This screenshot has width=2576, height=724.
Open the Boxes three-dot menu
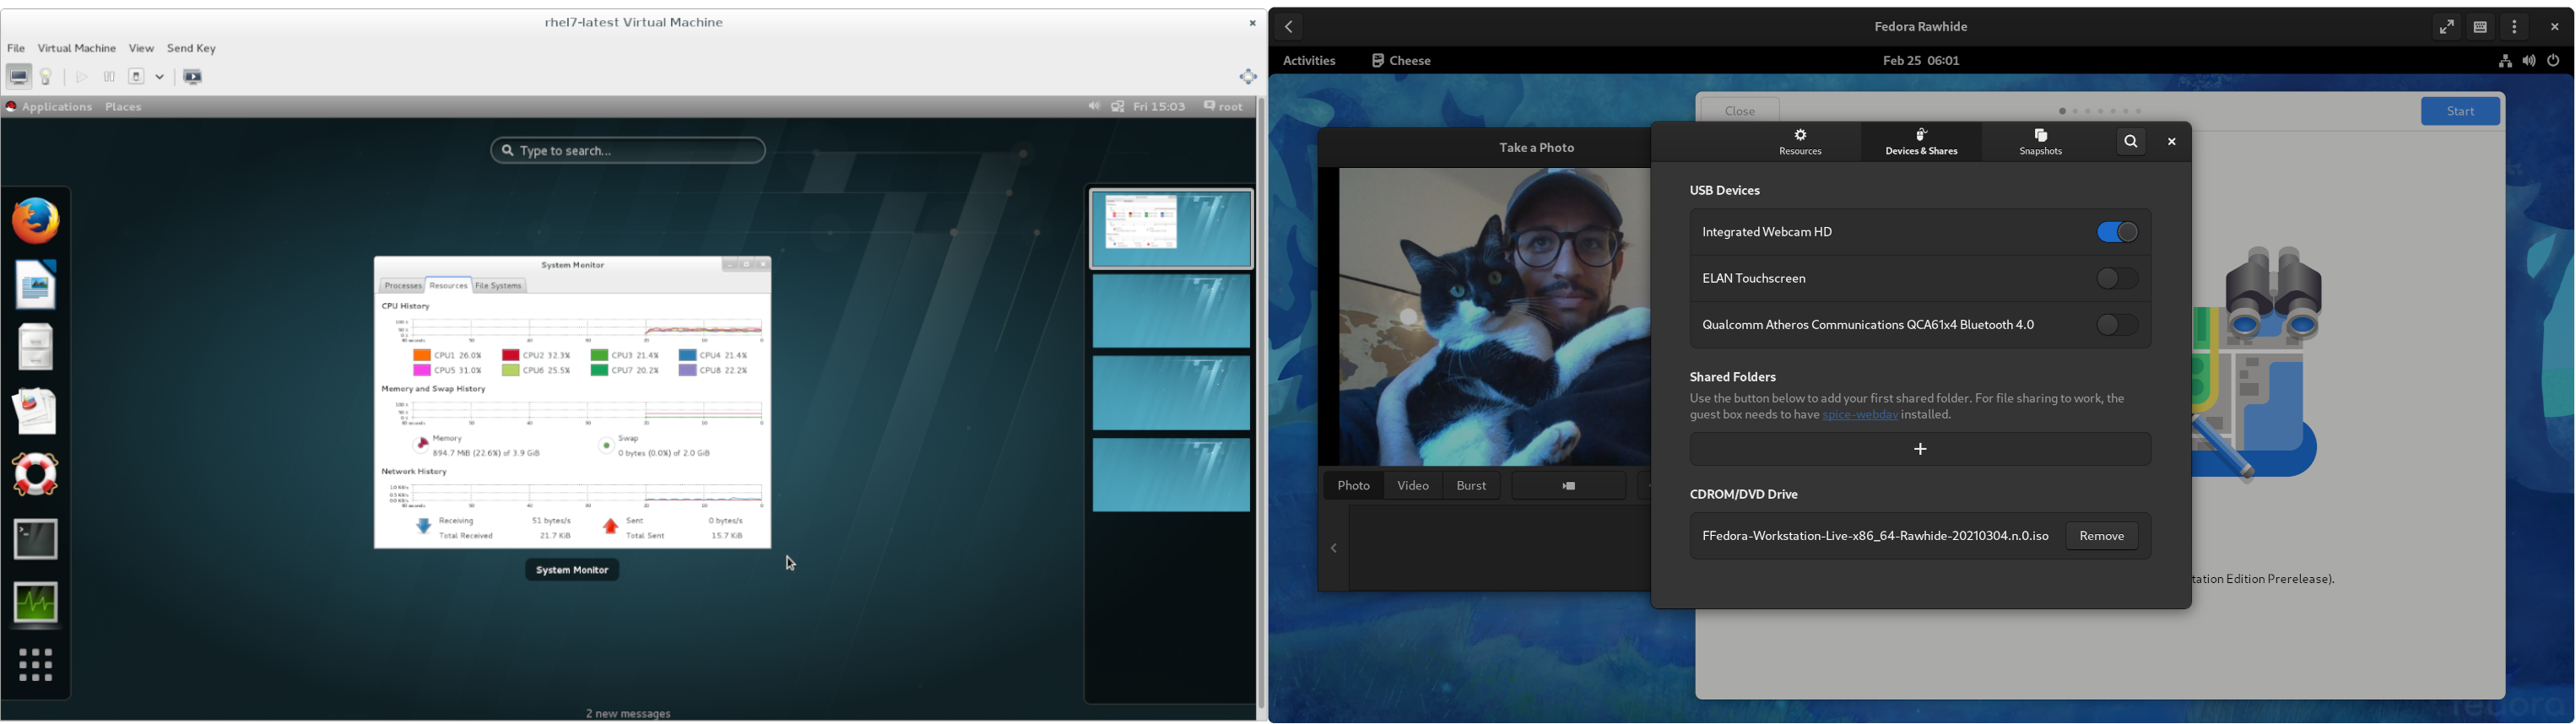tap(2515, 27)
